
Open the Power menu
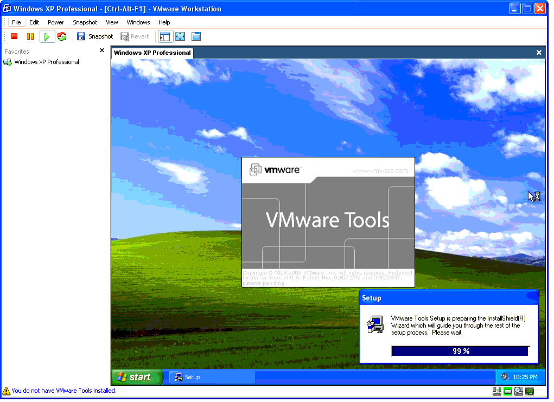(x=55, y=22)
